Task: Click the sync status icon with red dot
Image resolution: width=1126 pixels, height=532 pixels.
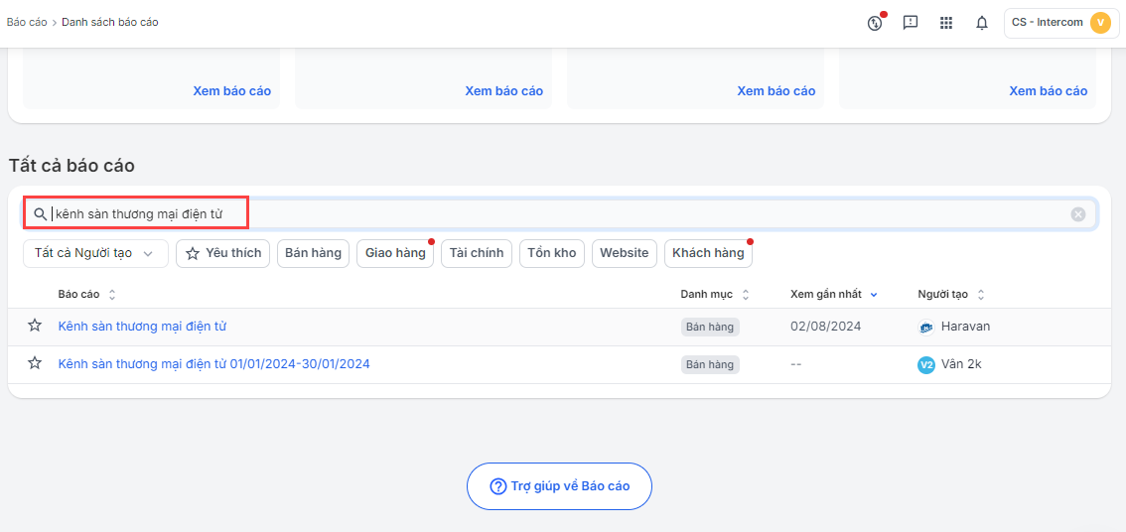Action: tap(875, 22)
